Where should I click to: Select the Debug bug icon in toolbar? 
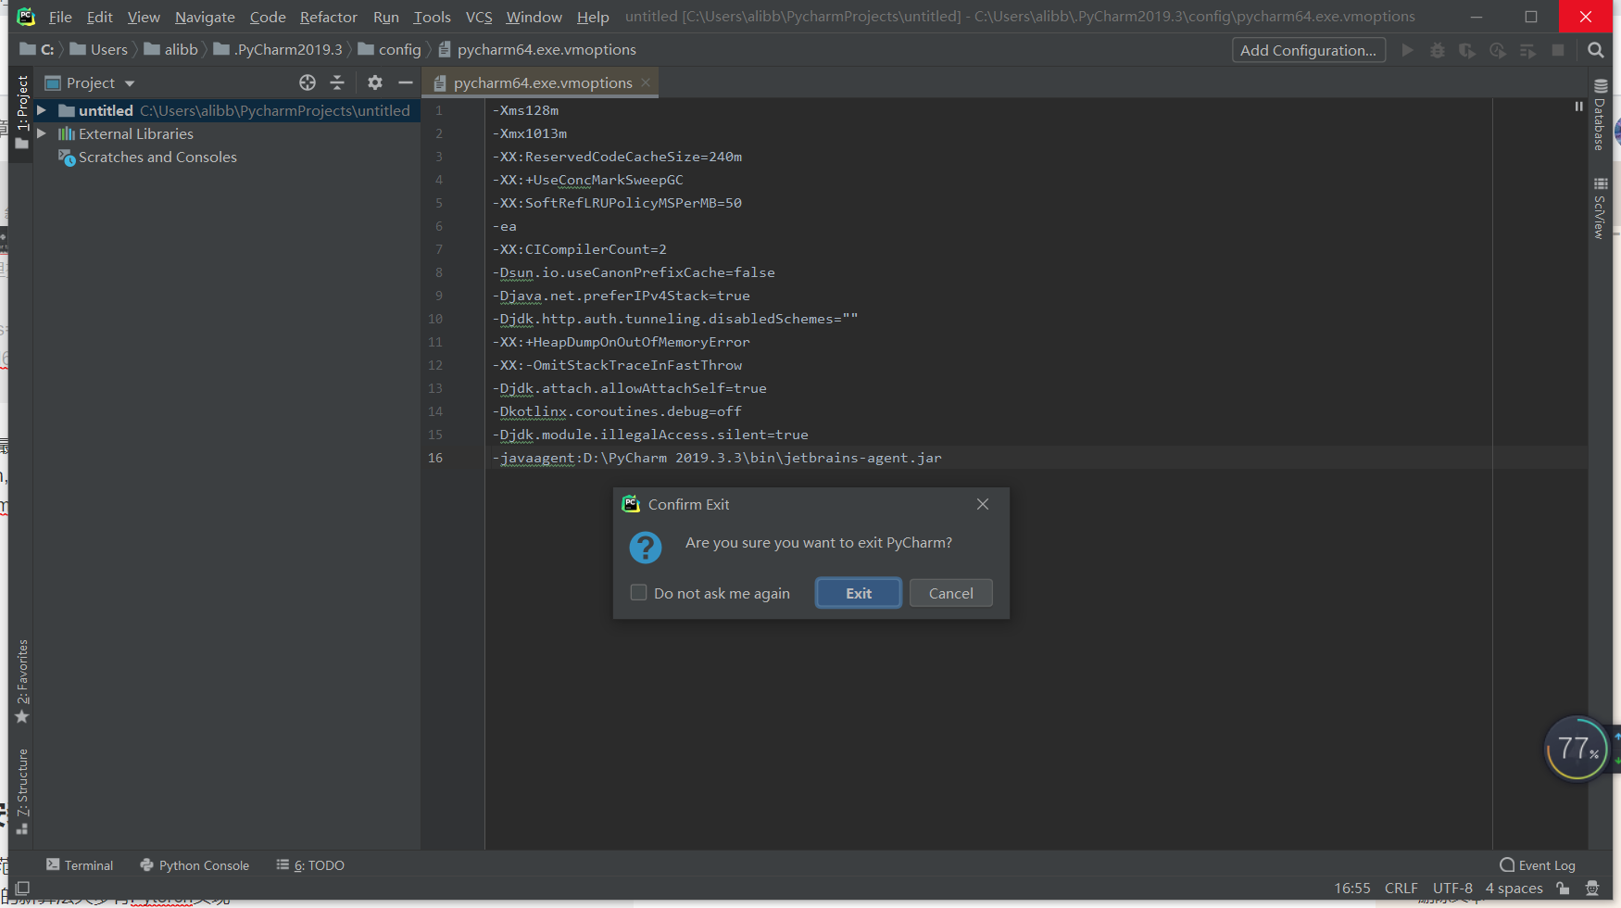[x=1437, y=50]
